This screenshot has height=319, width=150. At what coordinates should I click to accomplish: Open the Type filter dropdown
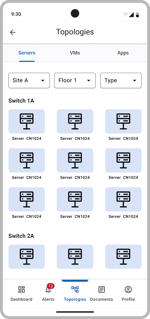coord(121,80)
